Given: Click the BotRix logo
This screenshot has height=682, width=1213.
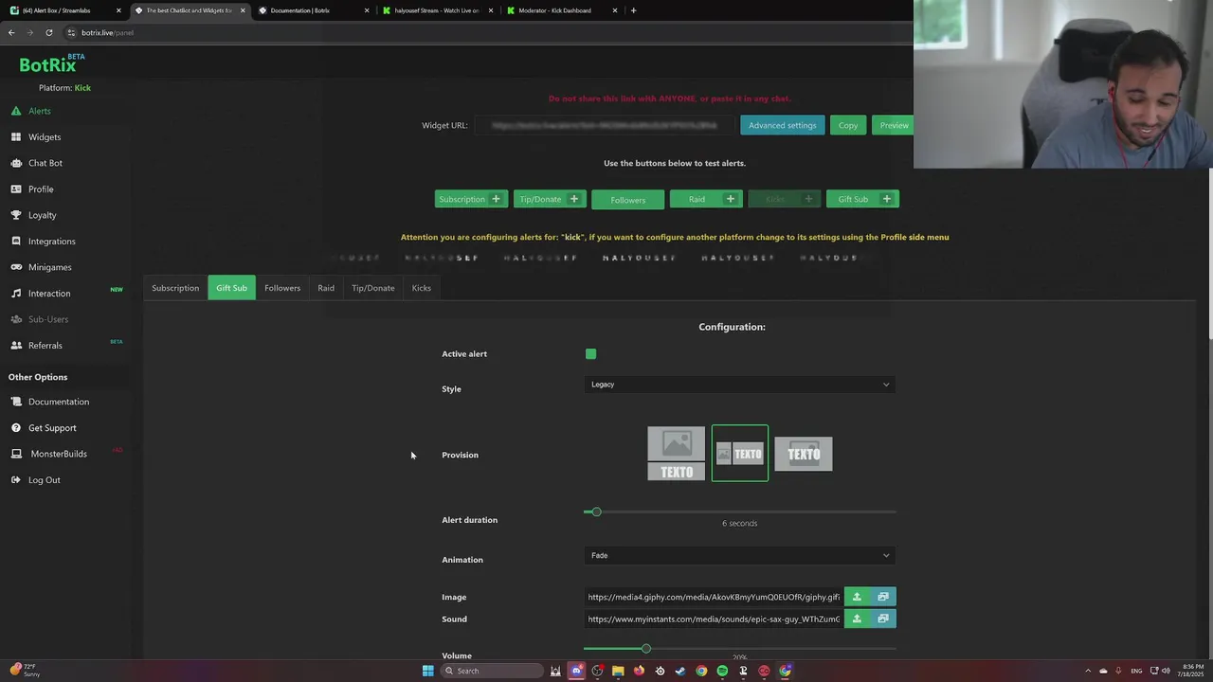Looking at the screenshot, I should coord(51,64).
